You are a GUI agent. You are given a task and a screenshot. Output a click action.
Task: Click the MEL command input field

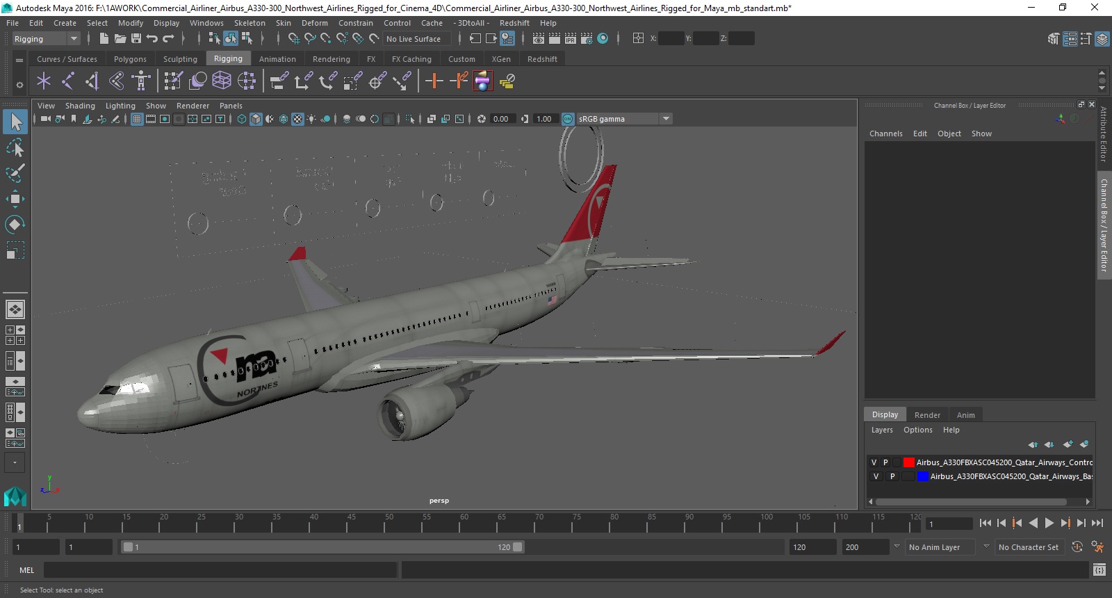pyautogui.click(x=220, y=570)
